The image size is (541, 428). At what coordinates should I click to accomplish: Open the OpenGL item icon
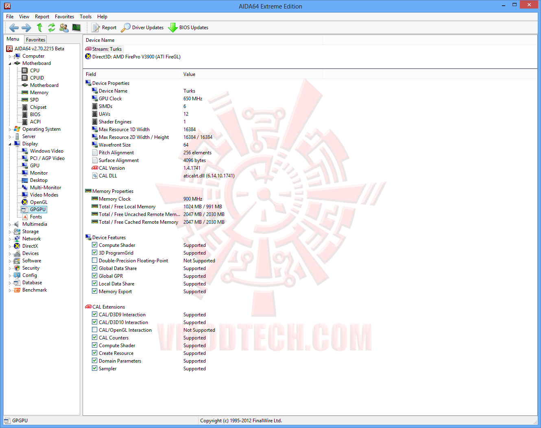pyautogui.click(x=25, y=202)
